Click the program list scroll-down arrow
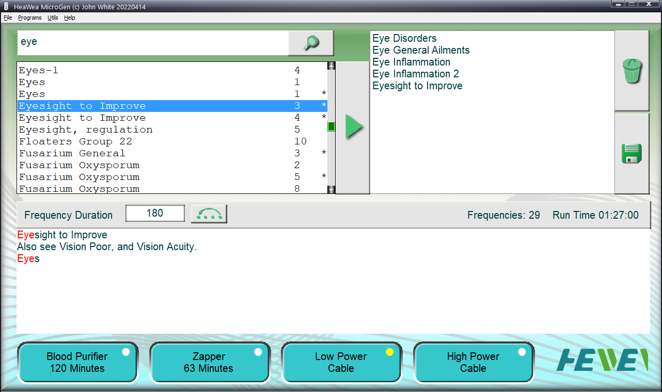Image resolution: width=662 pixels, height=392 pixels. pos(332,189)
